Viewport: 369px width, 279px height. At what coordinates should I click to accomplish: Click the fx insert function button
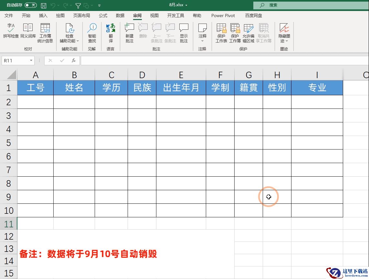click(x=74, y=61)
